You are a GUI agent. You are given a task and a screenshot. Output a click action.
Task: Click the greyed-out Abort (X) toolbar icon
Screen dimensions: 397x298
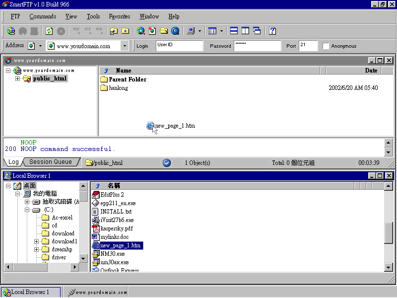(61, 31)
